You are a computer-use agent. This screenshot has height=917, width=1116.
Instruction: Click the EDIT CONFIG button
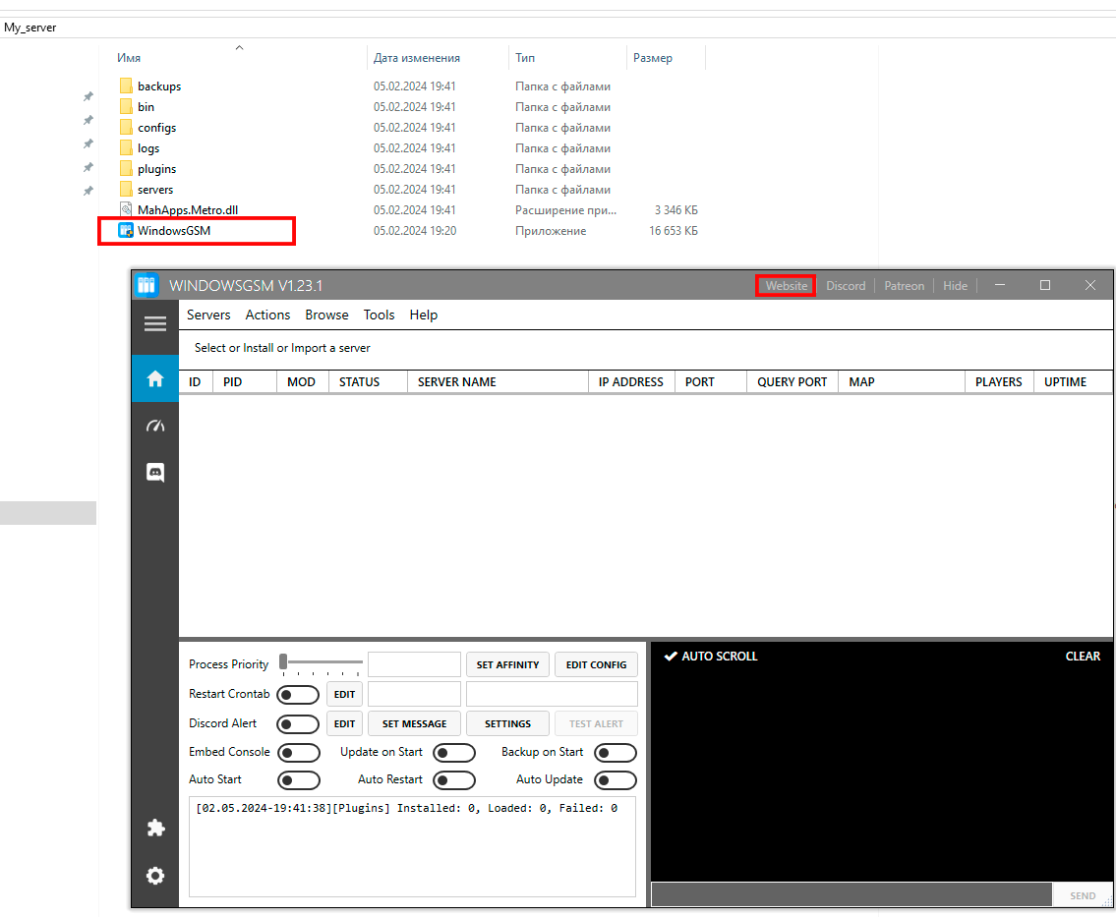click(597, 664)
